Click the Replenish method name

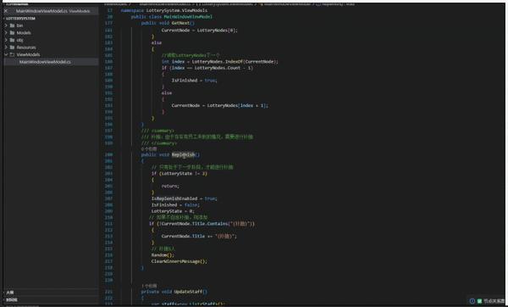(x=184, y=155)
